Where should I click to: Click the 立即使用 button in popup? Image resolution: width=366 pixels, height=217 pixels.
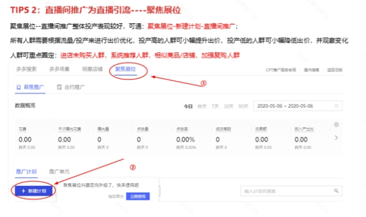point(138,197)
